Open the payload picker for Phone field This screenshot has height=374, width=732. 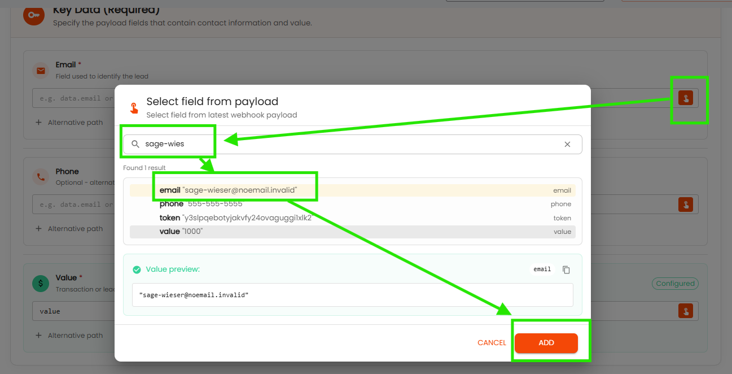[x=685, y=205]
